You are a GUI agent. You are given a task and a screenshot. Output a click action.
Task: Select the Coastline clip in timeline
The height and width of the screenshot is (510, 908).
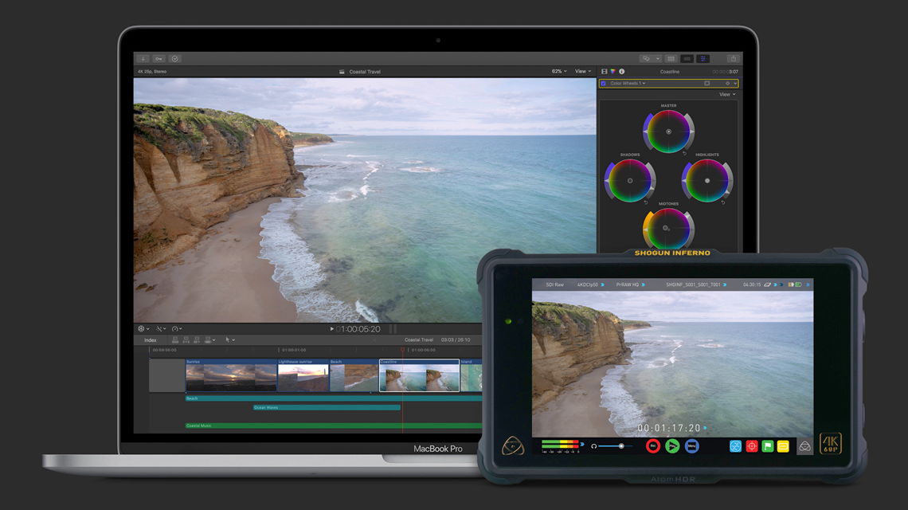click(x=419, y=375)
